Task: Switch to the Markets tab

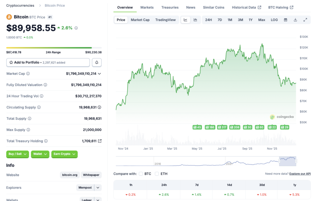Action: (147, 7)
